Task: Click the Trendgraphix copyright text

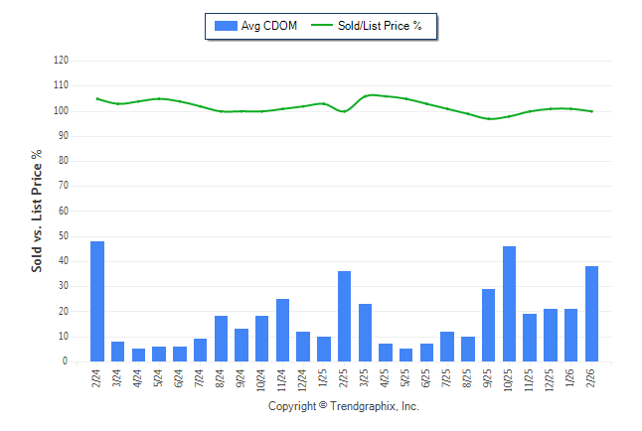Action: (344, 407)
